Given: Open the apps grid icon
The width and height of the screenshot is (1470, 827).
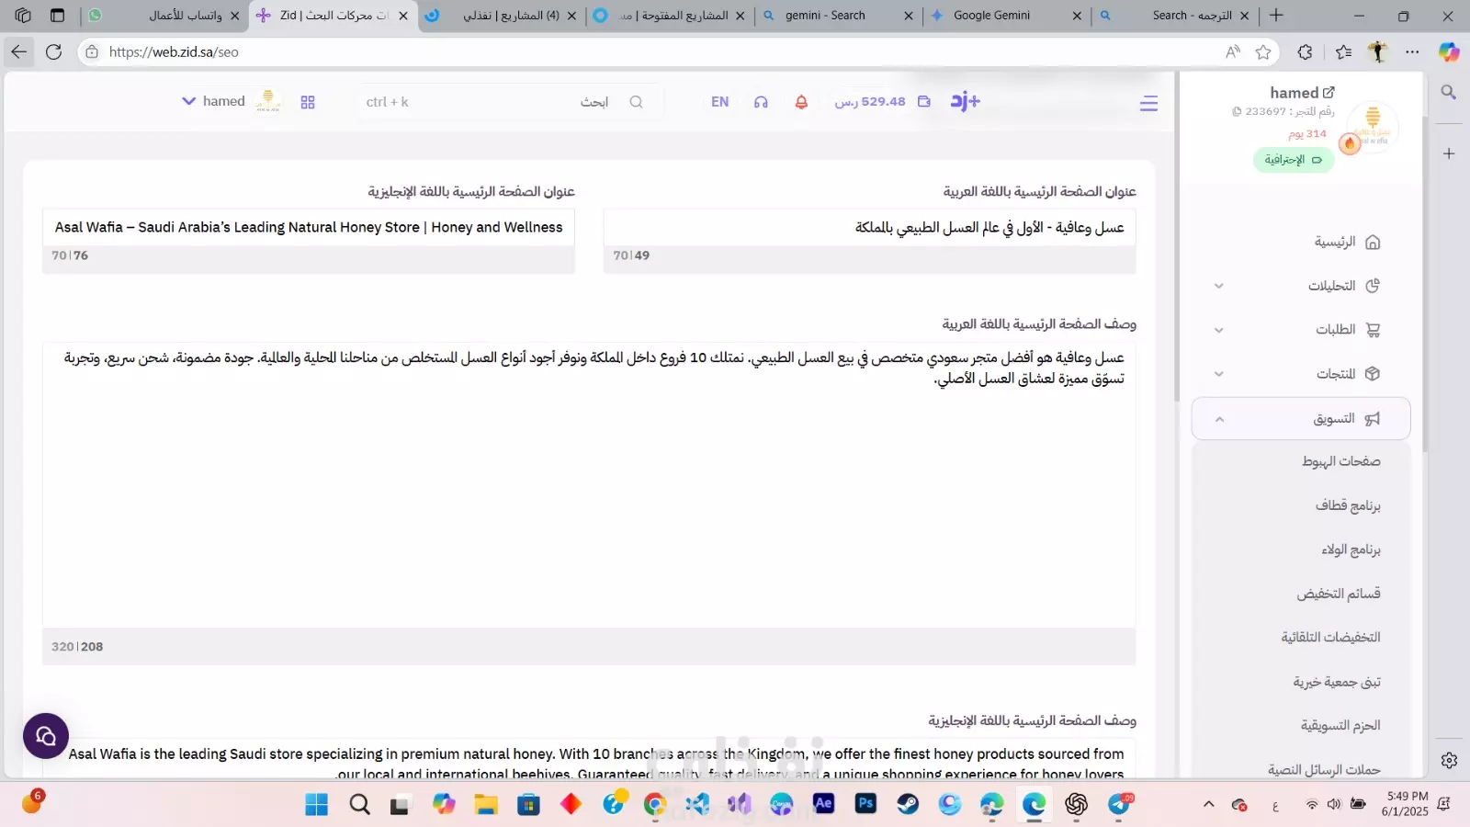Looking at the screenshot, I should pyautogui.click(x=308, y=102).
